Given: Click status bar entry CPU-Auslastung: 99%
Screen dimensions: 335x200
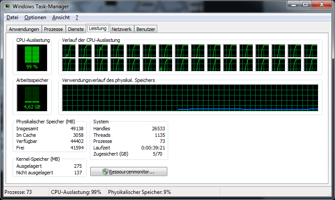Looking at the screenshot, I should coord(76,192).
